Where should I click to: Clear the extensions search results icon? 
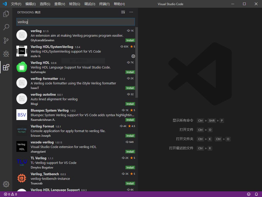pos(123,12)
